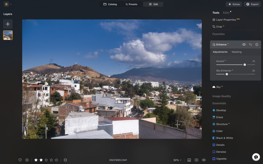Image resolution: width=263 pixels, height=164 pixels.
Task: Open the 32% zoom level dropdown
Action: (177, 160)
